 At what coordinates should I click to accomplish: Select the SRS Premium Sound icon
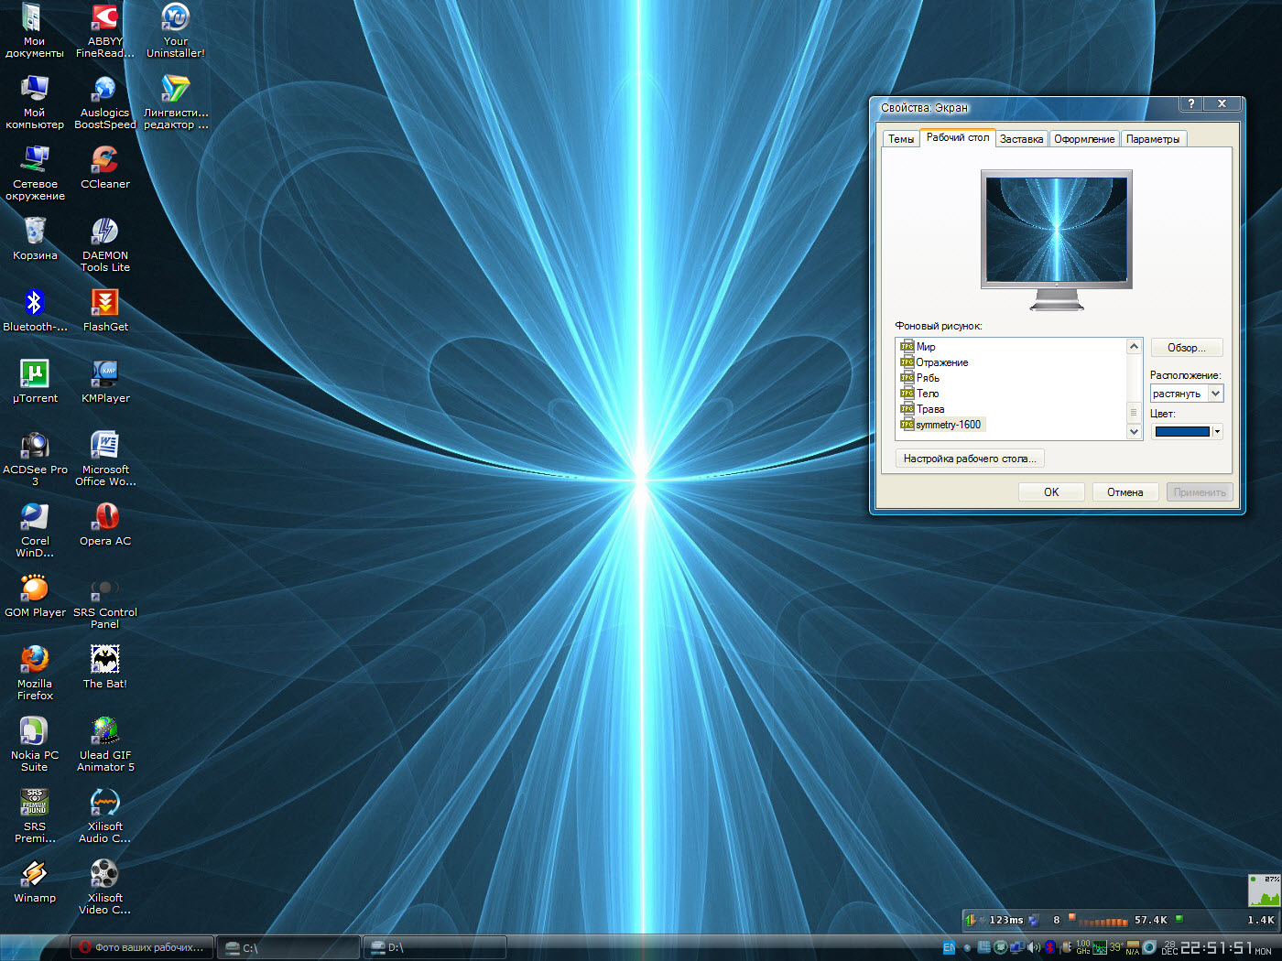click(35, 816)
